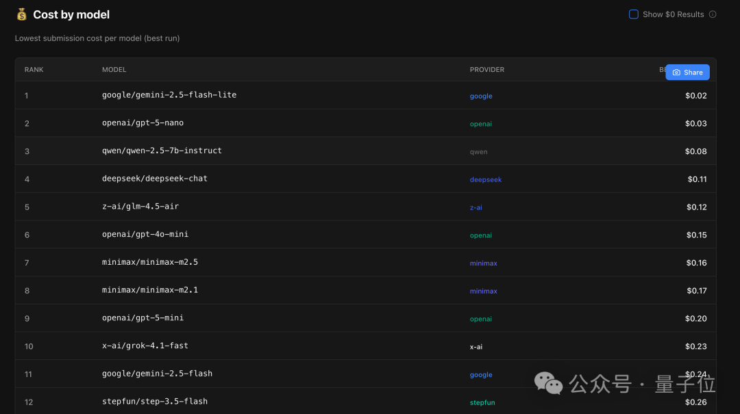Open the x-ai provider link
Screen dimensions: 740x414
(x=476, y=346)
